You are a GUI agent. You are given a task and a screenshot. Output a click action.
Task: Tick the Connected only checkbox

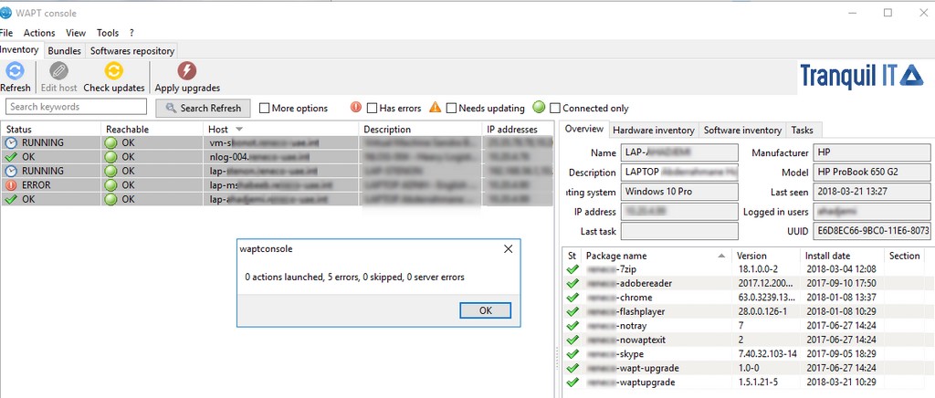click(555, 108)
